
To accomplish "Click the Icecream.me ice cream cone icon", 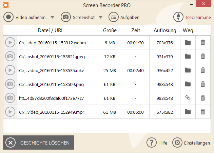I will [x=178, y=17].
